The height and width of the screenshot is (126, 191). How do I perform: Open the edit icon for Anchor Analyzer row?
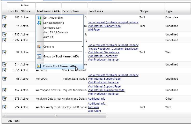tap(4, 107)
